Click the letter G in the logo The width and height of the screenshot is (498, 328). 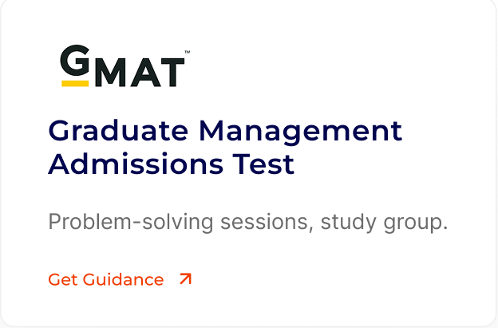pyautogui.click(x=75, y=62)
